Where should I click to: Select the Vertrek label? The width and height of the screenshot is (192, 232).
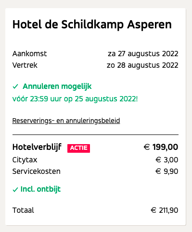25,65
